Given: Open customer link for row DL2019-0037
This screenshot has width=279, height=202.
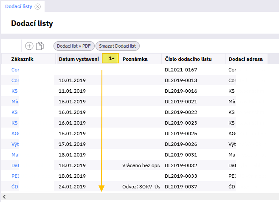Looking at the screenshot, I should click(x=15, y=186).
